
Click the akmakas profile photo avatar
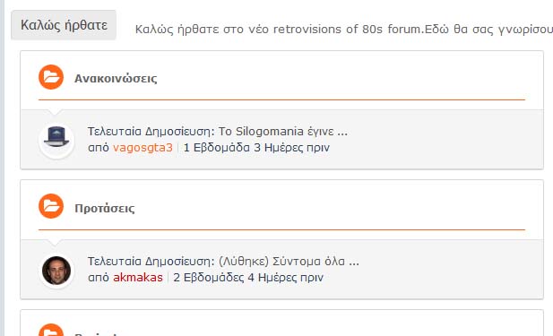pyautogui.click(x=56, y=271)
